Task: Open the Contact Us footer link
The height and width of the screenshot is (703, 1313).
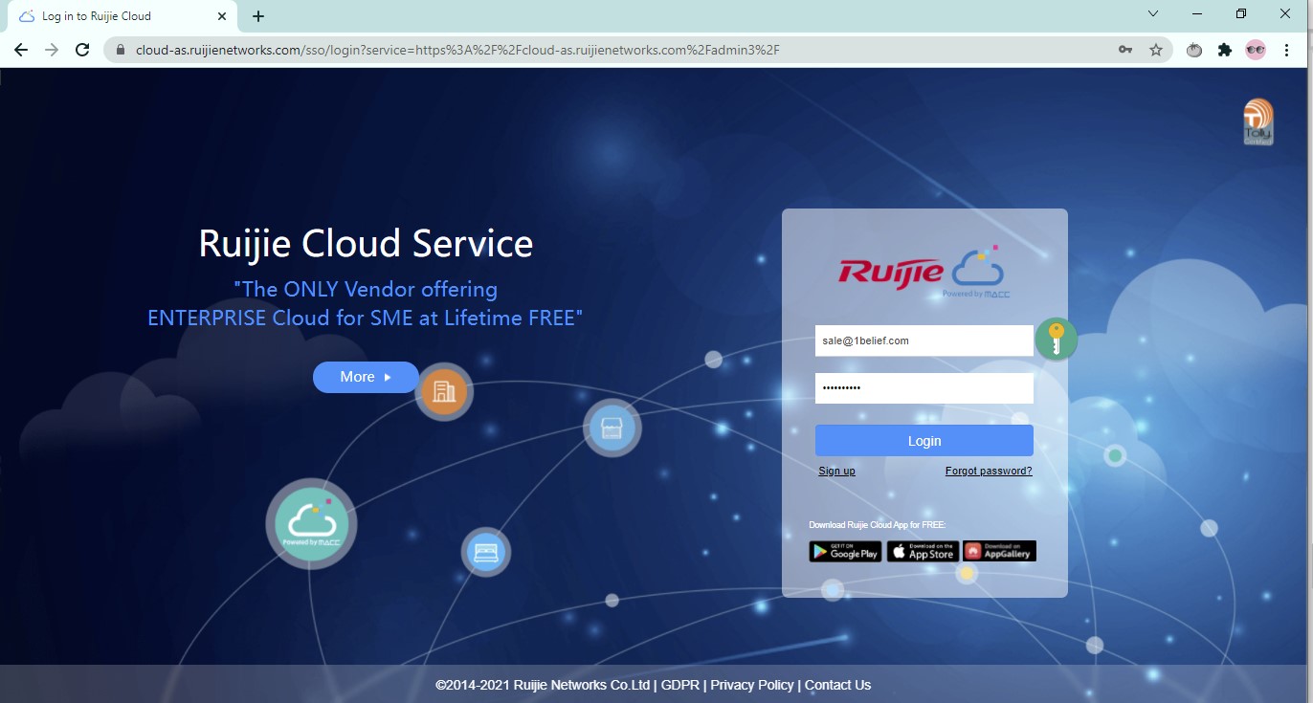Action: [x=837, y=685]
